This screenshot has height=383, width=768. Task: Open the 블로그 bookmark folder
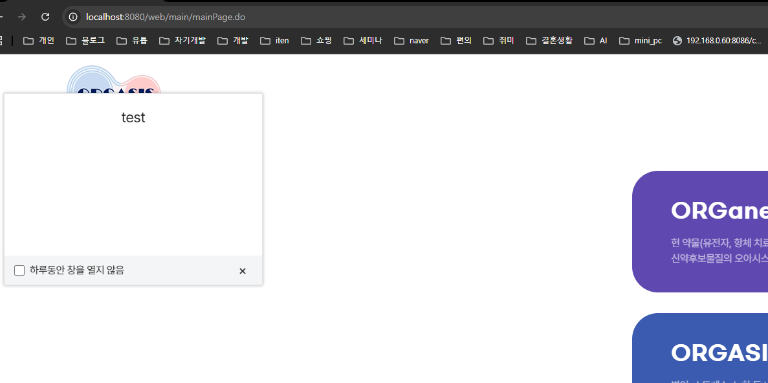85,41
